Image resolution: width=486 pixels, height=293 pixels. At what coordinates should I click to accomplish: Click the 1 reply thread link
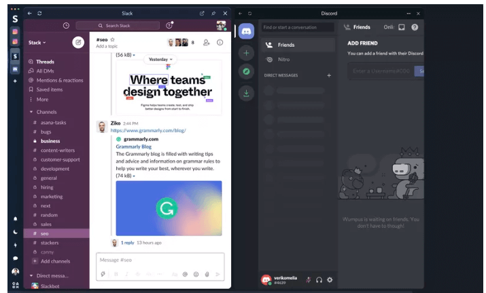(x=127, y=242)
